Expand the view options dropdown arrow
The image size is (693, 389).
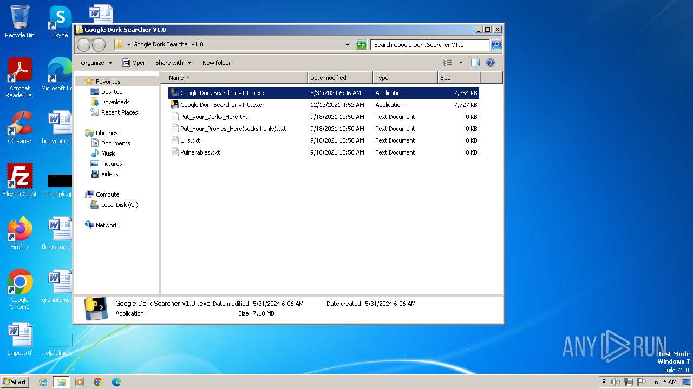click(x=461, y=63)
